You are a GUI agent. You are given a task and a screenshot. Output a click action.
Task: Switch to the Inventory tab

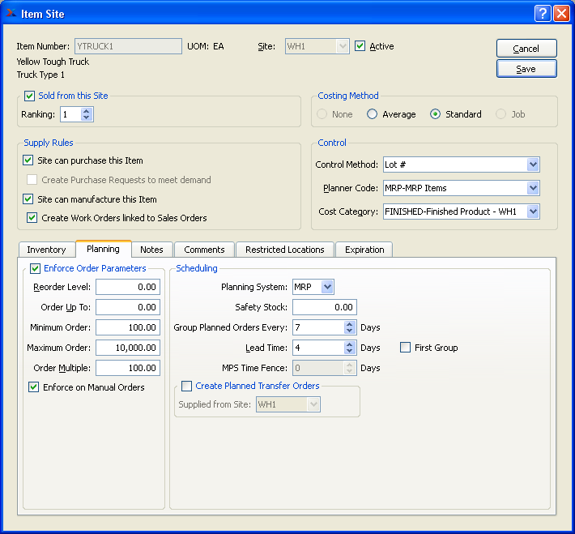tap(46, 250)
